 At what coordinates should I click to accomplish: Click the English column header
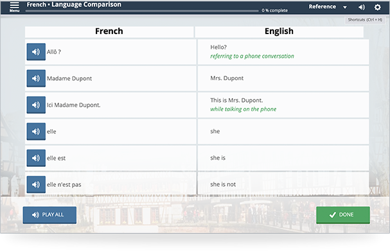(279, 31)
